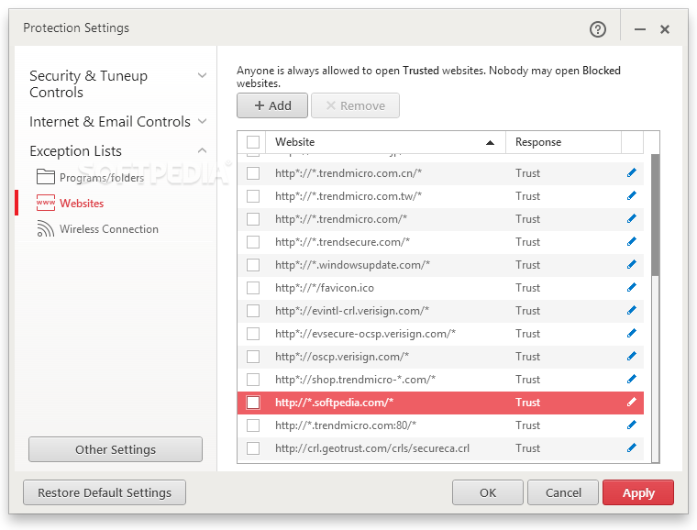The height and width of the screenshot is (530, 697).
Task: Click the www Websites icon
Action: tap(46, 203)
